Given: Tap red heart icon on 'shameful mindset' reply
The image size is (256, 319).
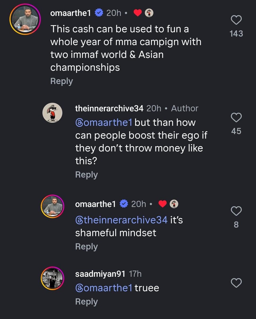Looking at the screenshot, I should coord(163,204).
